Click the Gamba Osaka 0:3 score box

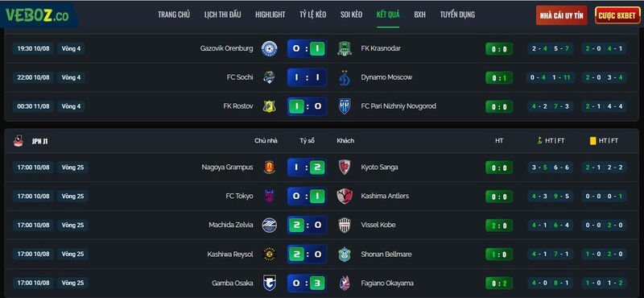(307, 284)
